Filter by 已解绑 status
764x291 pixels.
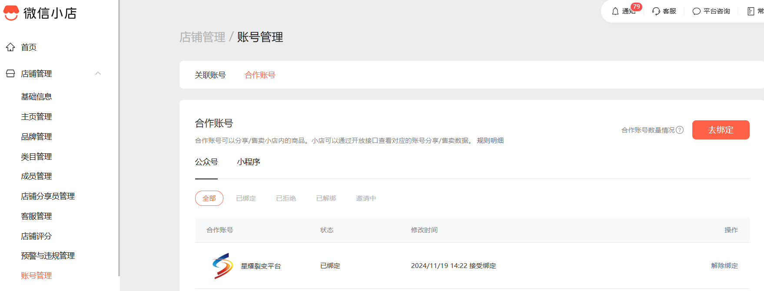tap(326, 198)
